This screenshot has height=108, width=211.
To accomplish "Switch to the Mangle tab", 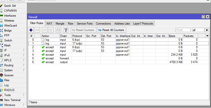I will 60,24.
